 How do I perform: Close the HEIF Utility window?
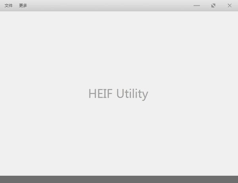[x=230, y=6]
